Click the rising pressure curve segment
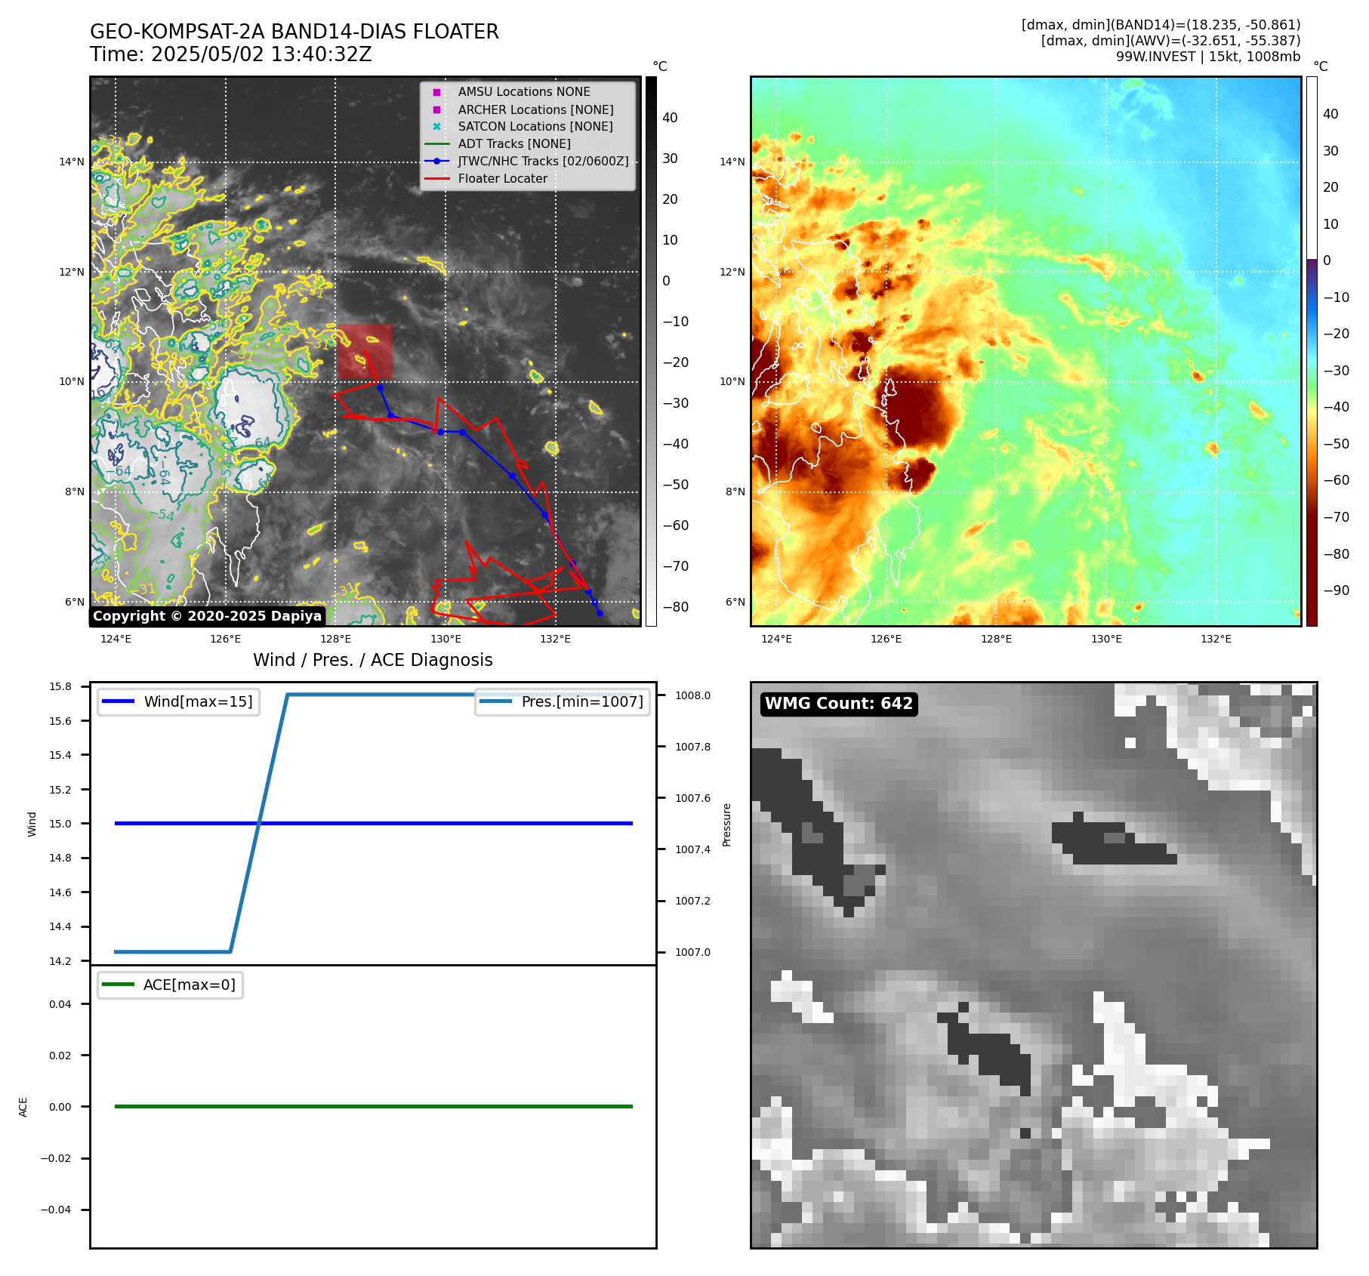The height and width of the screenshot is (1276, 1369). [259, 823]
